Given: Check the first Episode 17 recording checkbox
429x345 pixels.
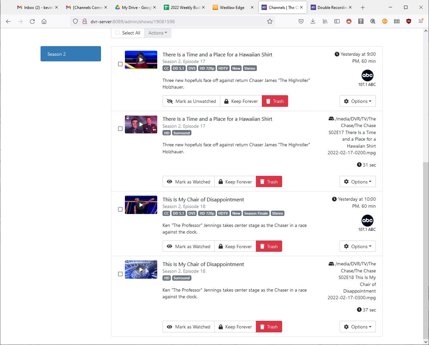Looking at the screenshot, I should (120, 64).
